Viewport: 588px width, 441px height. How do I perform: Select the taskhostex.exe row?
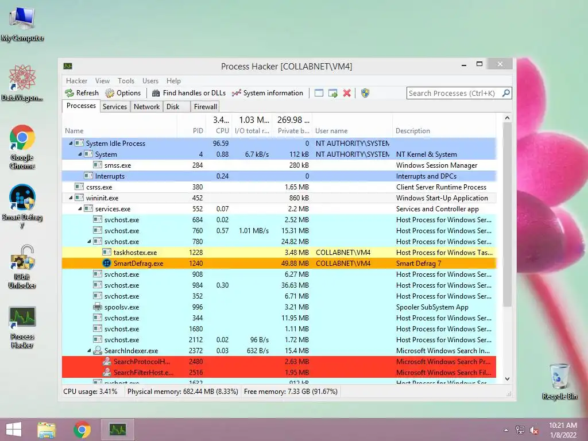point(279,253)
